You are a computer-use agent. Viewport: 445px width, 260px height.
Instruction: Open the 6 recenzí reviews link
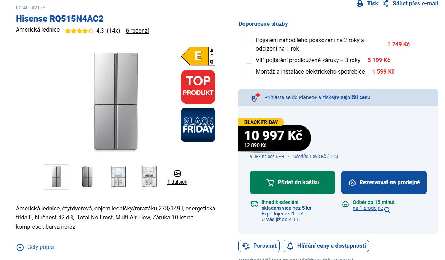[x=137, y=31]
